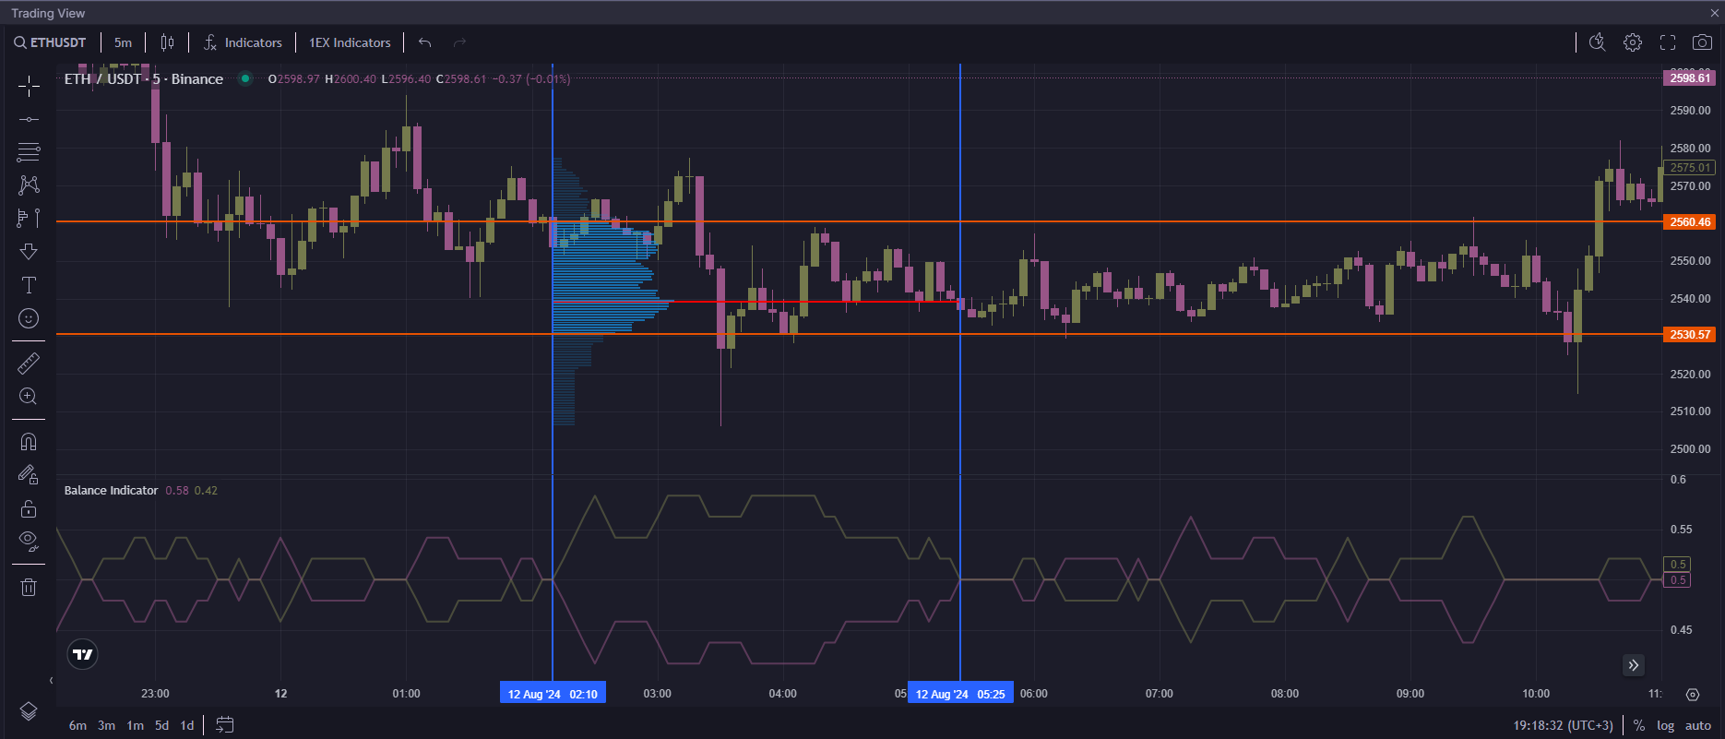This screenshot has height=739, width=1725.
Task: Open the emoji icons tool
Action: coord(29,318)
